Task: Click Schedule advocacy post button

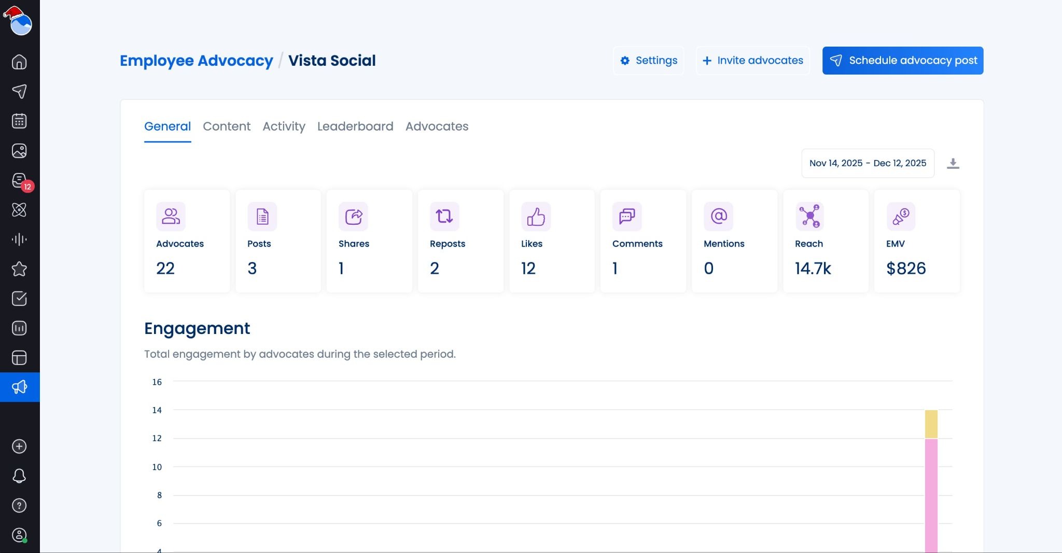Action: [902, 61]
